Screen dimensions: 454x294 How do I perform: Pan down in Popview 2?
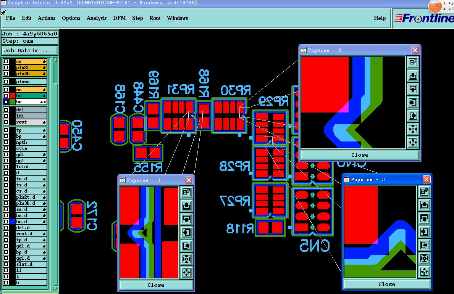click(x=413, y=89)
